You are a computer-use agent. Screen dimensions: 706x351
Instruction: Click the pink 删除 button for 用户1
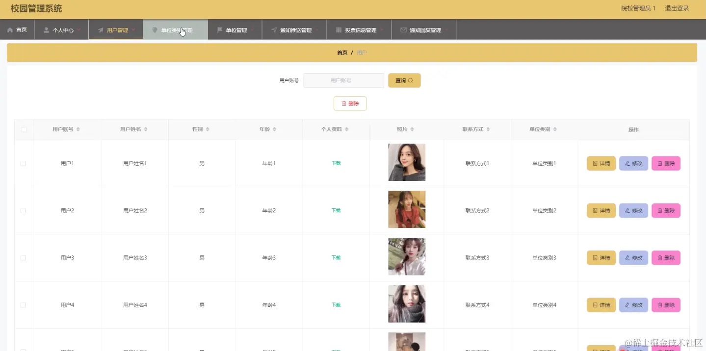click(x=666, y=163)
